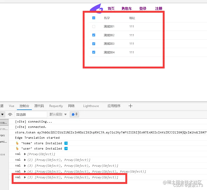Uncheck the 测试002 row checkbox

click(x=94, y=35)
